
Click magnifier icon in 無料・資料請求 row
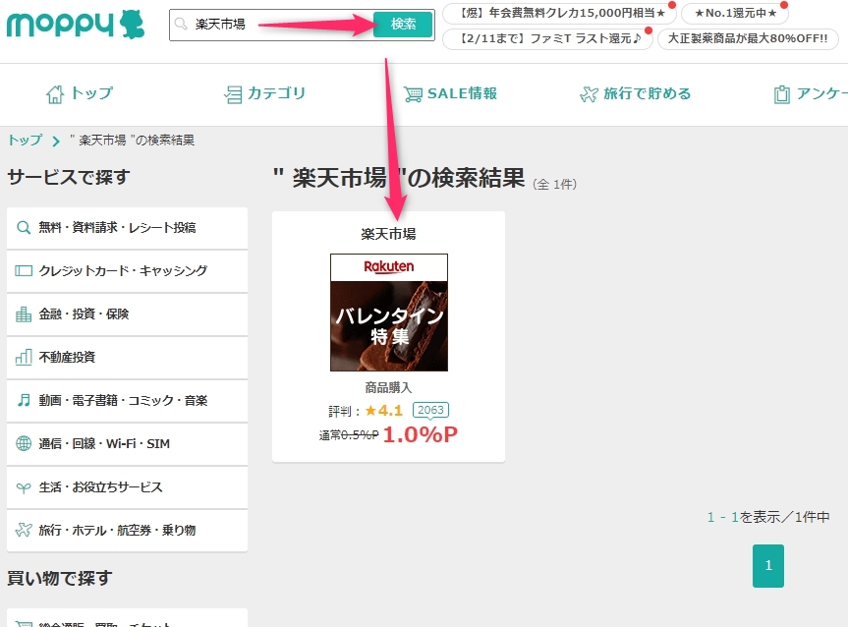(24, 228)
